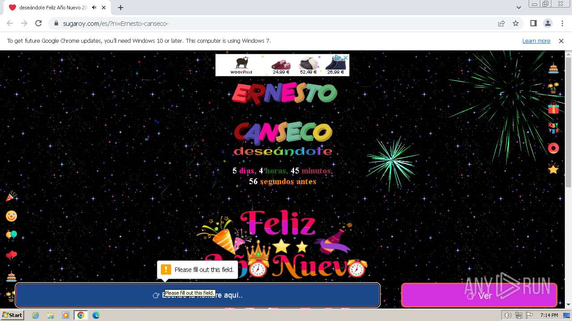Dismiss the Chrome updates info bar
The height and width of the screenshot is (321, 572).
click(561, 41)
